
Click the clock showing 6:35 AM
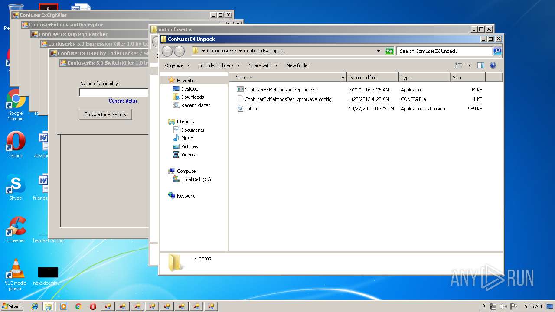click(x=533, y=306)
